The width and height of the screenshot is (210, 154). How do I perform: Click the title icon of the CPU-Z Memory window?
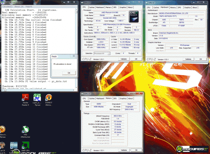pyautogui.click(x=82, y=94)
